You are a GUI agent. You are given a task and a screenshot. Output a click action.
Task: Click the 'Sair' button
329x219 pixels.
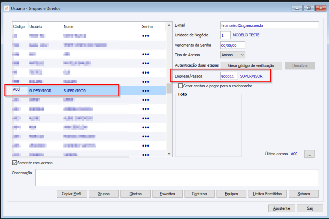pos(310,208)
